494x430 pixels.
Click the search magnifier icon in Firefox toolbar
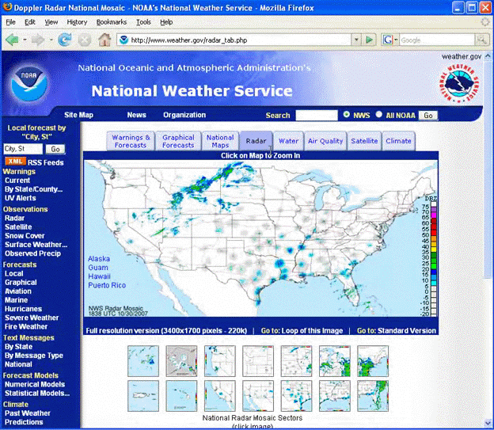tap(481, 40)
